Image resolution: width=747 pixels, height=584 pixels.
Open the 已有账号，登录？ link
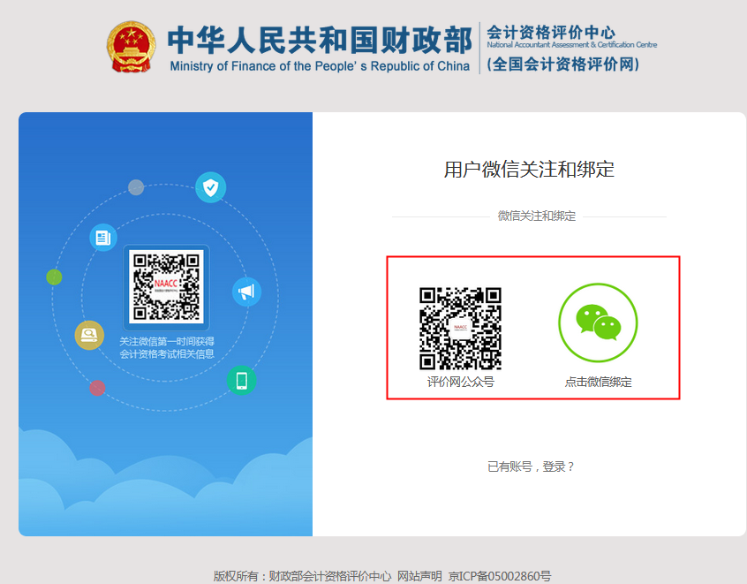[x=531, y=466]
